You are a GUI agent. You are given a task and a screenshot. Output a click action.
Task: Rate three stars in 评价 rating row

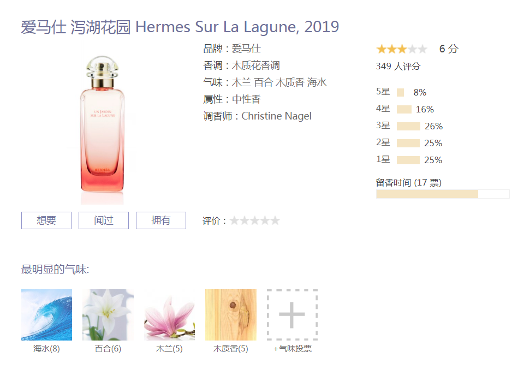[x=255, y=221]
